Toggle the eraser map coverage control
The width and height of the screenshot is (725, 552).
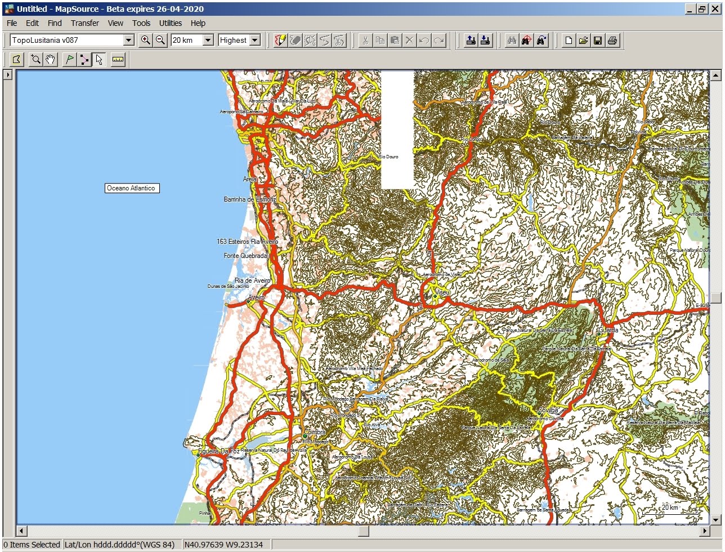coord(294,40)
